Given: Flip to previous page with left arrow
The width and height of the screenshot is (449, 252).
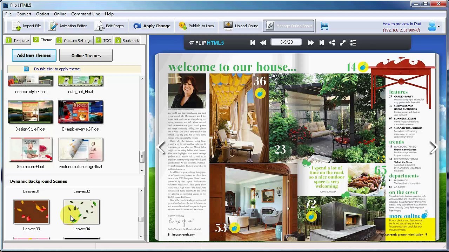Looking at the screenshot, I should tap(161, 147).
